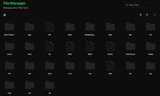This screenshot has height=96, width=160.
Task: Open the run folder
Action: (90, 65)
